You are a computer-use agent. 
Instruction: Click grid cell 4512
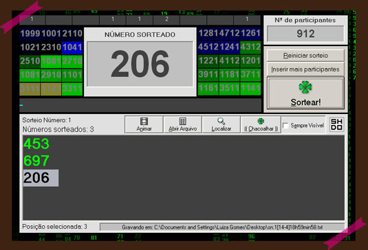pyautogui.click(x=208, y=47)
